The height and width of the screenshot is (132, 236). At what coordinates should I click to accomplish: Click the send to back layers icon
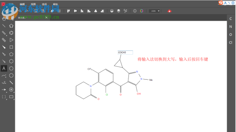[119, 11]
